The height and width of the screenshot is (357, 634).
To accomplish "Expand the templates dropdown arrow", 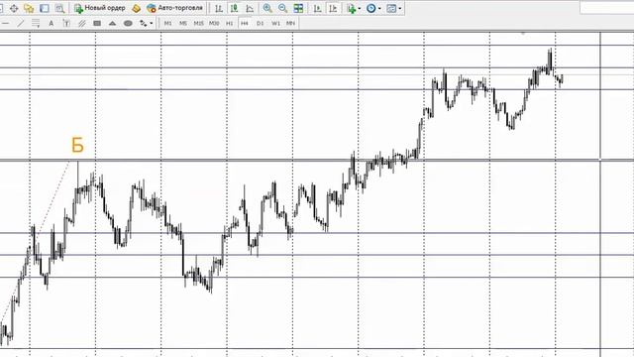I will pyautogui.click(x=400, y=9).
